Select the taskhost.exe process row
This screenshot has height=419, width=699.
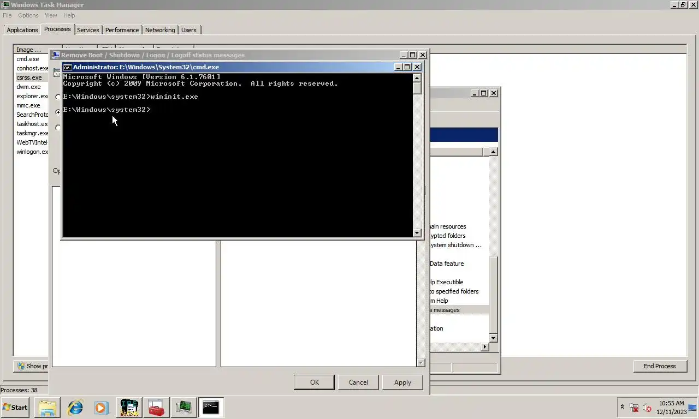(32, 124)
